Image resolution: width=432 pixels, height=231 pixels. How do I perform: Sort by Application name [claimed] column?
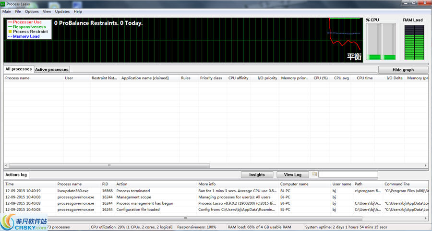pos(150,78)
